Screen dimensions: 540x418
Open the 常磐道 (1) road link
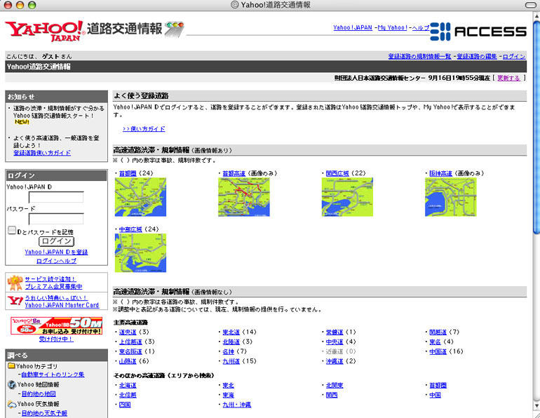(335, 332)
